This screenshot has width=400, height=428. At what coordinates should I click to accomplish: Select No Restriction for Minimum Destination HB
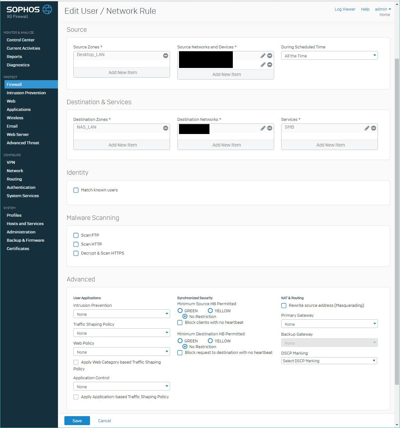pyautogui.click(x=185, y=347)
